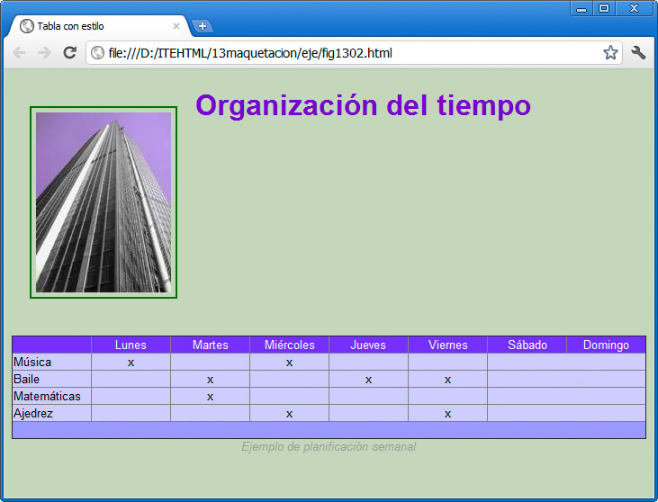Open the wrench settings menu
Image resolution: width=658 pixels, height=502 pixels.
tap(638, 52)
